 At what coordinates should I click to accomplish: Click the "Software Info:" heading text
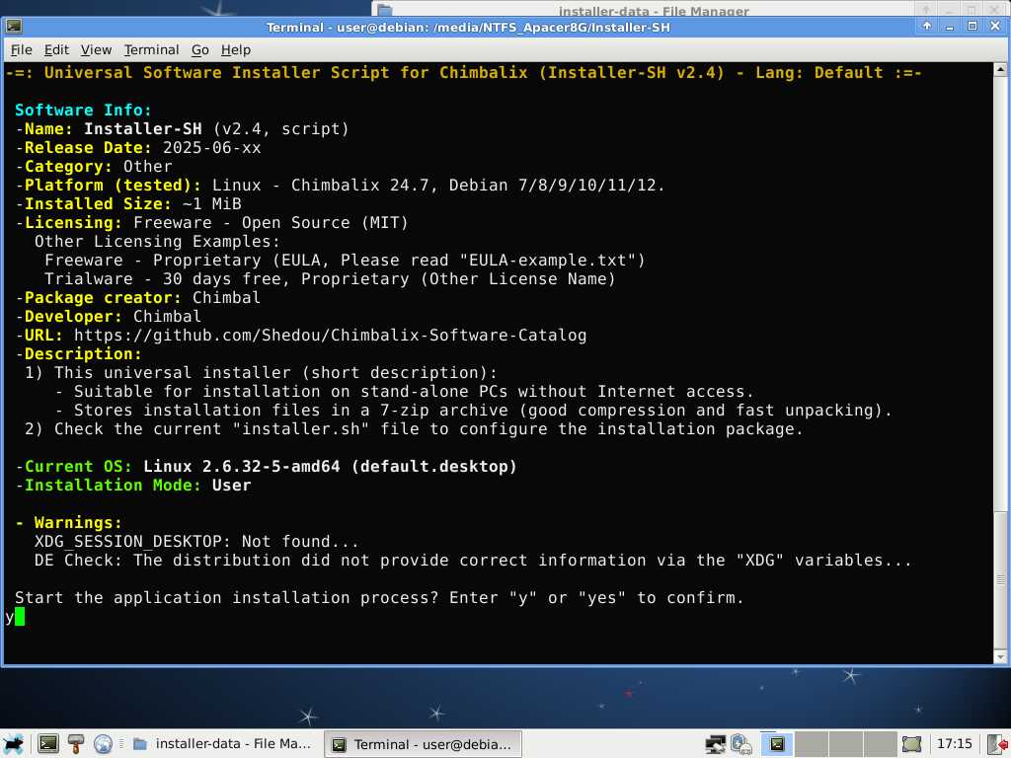click(x=83, y=111)
